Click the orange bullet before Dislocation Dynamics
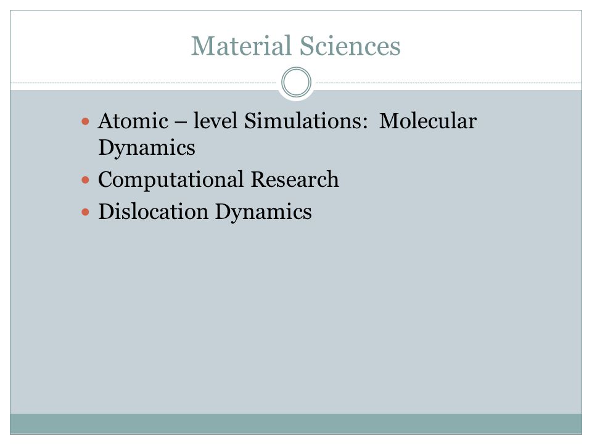Viewport: 592px width, 444px height. click(85, 212)
